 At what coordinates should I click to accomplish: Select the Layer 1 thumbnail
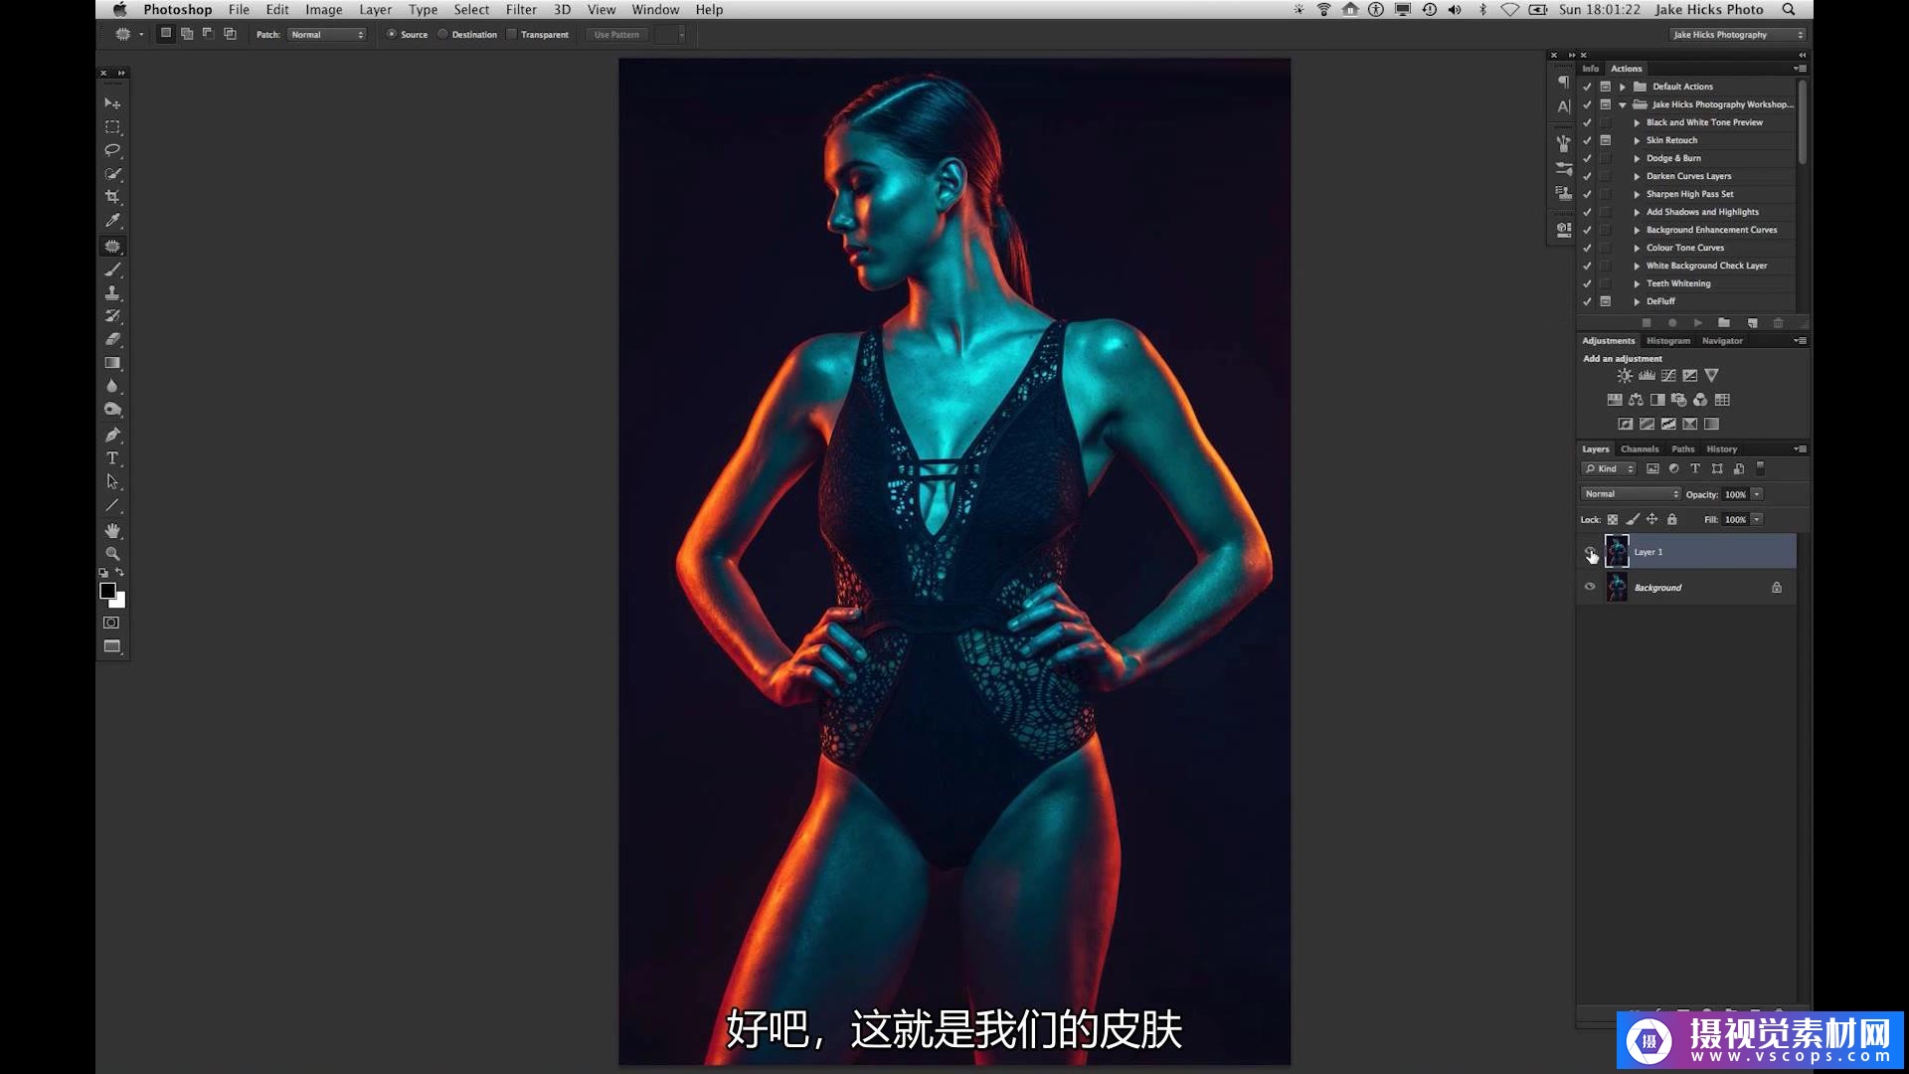coord(1617,552)
